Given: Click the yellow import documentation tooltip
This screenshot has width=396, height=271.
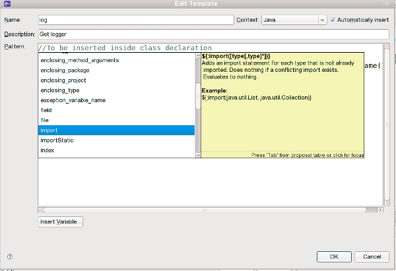Looking at the screenshot, I should pyautogui.click(x=282, y=105).
